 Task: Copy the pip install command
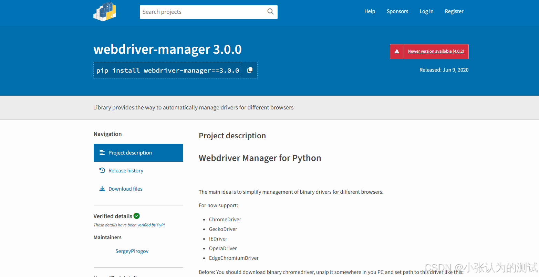pyautogui.click(x=250, y=70)
